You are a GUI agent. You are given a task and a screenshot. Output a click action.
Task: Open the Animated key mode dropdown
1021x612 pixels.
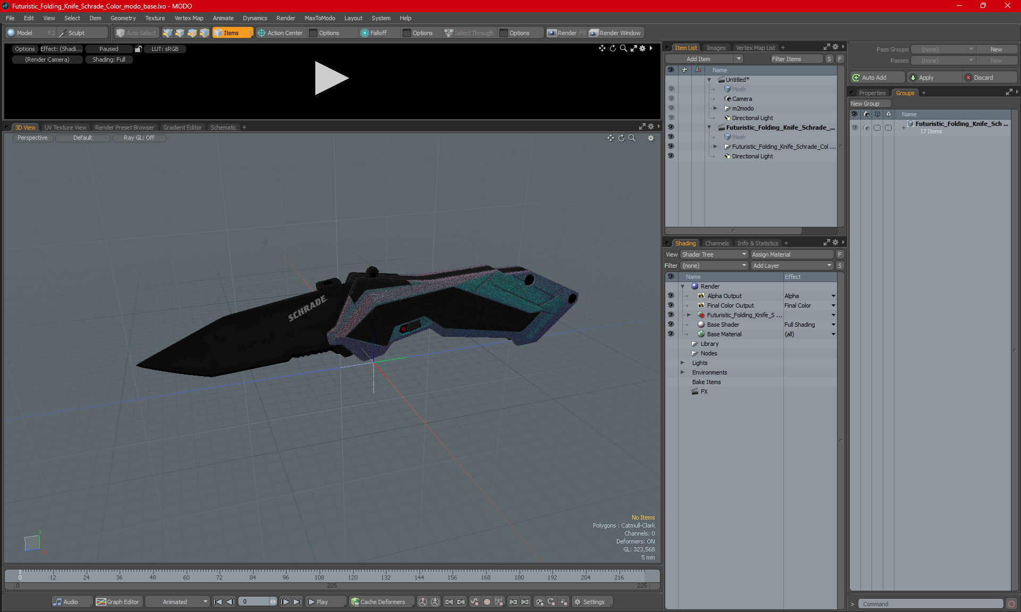177,602
